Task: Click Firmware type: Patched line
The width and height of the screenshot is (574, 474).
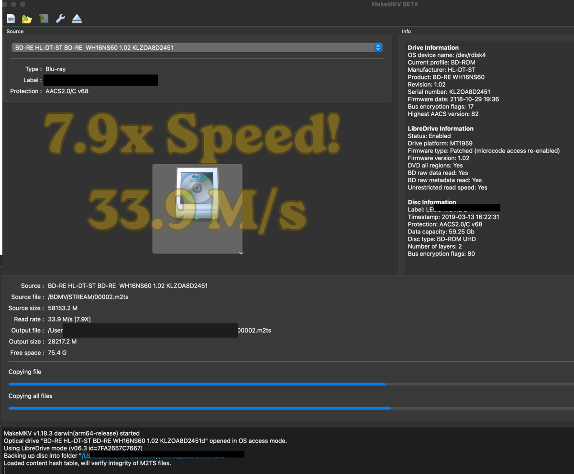Action: tap(484, 151)
